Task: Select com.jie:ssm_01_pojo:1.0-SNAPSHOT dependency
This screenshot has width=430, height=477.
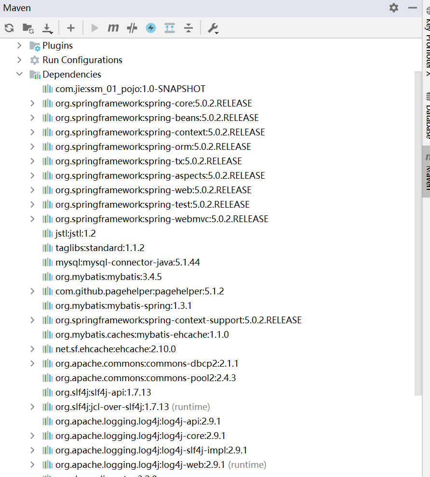Action: coord(130,89)
